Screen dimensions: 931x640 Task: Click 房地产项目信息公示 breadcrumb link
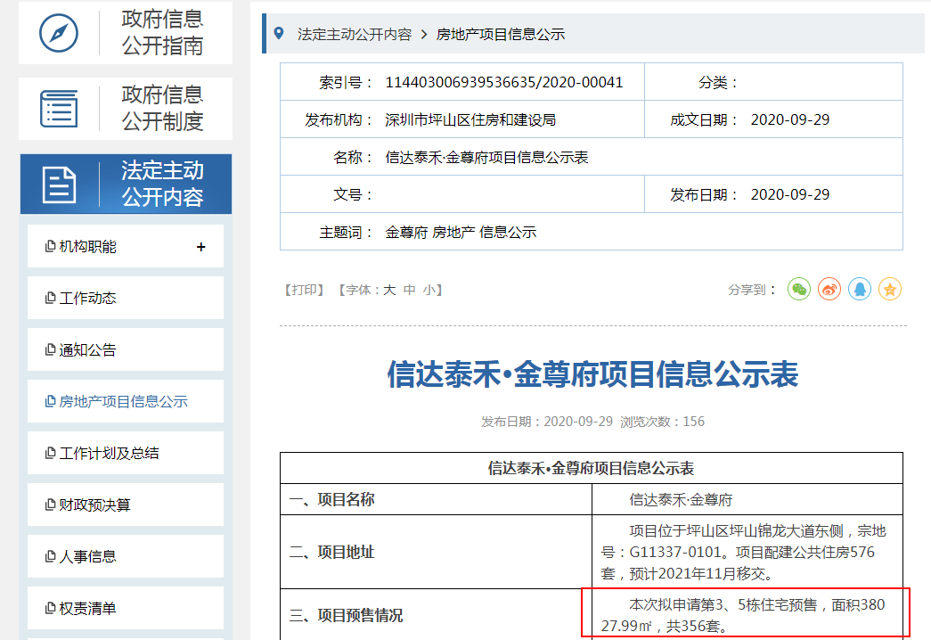(x=501, y=35)
